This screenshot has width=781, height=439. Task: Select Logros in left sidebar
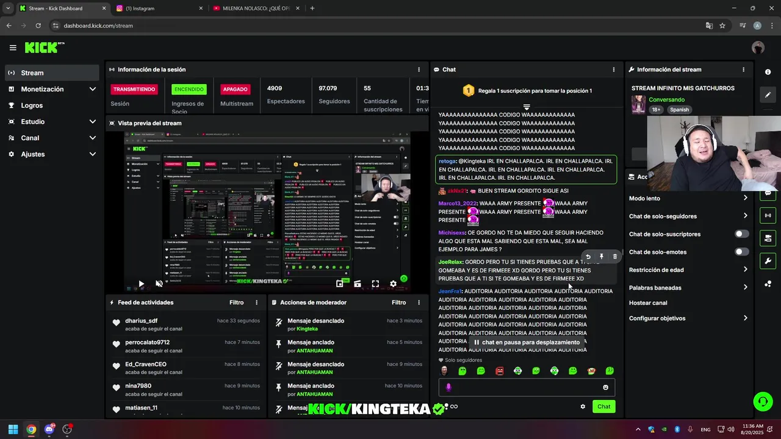(52, 105)
